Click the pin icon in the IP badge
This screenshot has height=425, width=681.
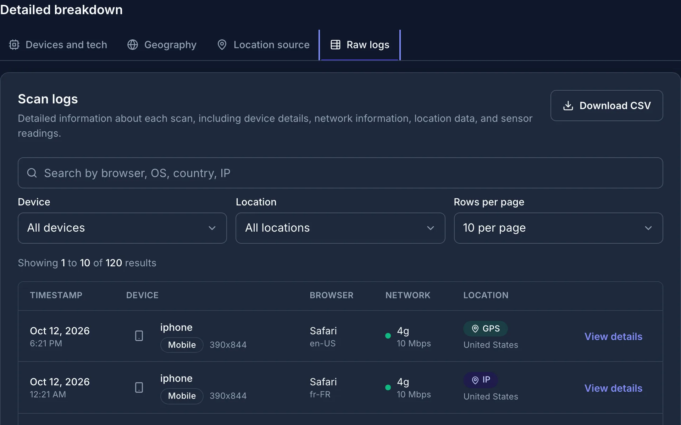475,380
